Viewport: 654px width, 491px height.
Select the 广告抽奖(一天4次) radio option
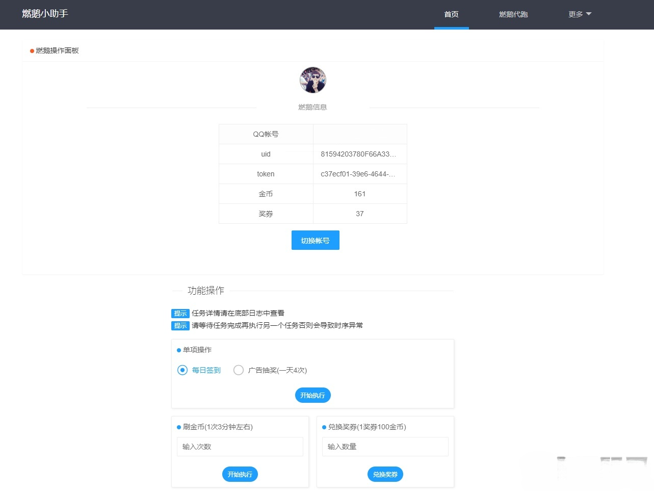[x=238, y=370]
